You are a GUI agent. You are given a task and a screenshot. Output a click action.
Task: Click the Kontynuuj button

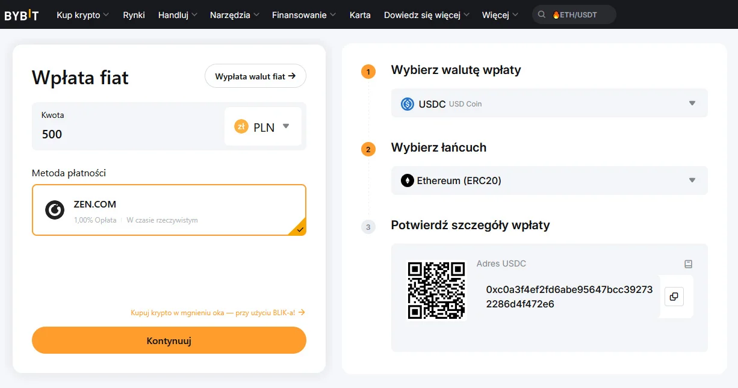[169, 340]
